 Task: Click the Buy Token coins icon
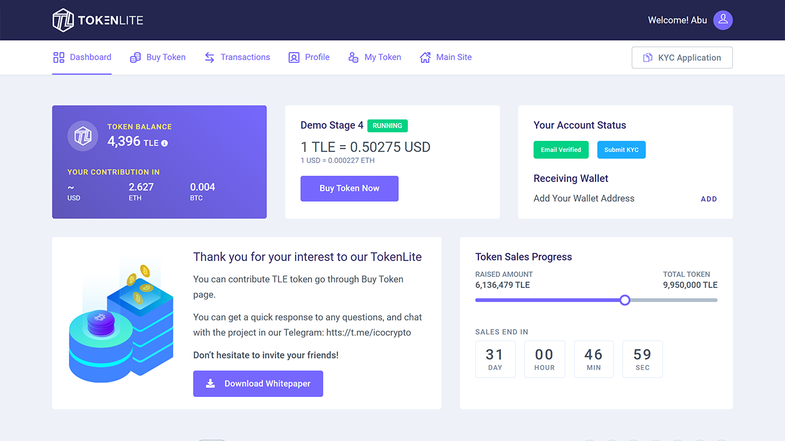(x=136, y=57)
